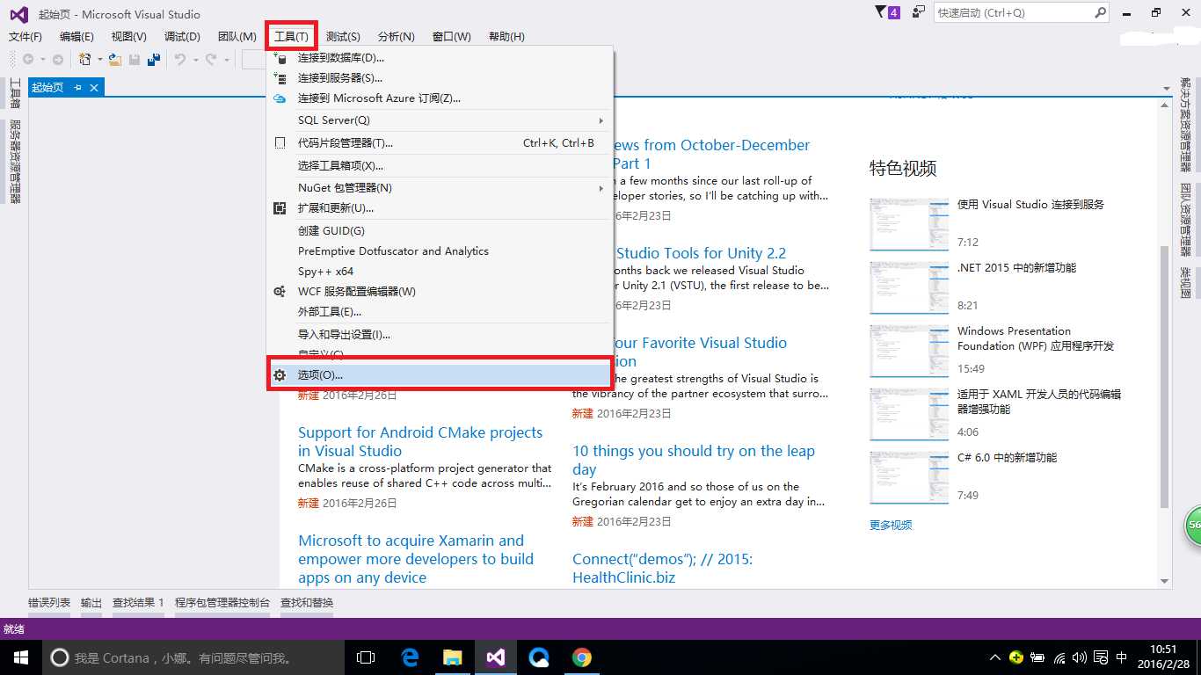Click the volume icon in system tray
The image size is (1201, 675).
pyautogui.click(x=1080, y=657)
